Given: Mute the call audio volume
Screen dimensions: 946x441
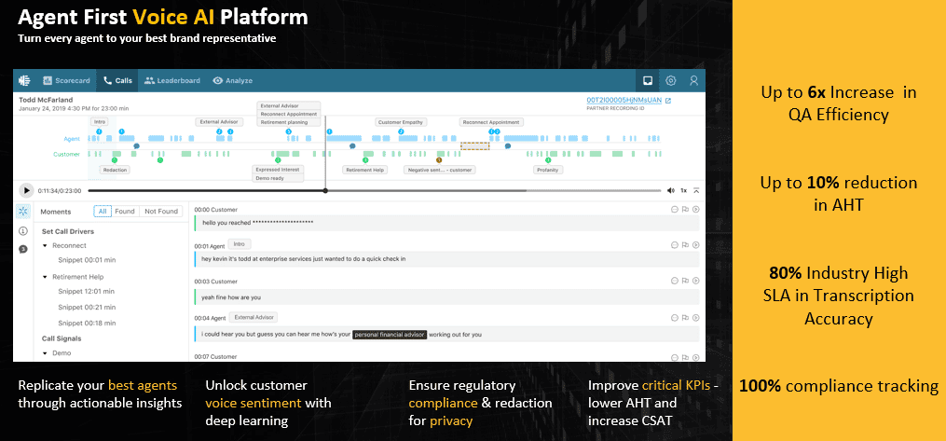Looking at the screenshot, I should click(670, 190).
